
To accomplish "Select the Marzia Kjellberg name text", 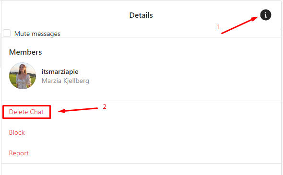I will coord(65,81).
